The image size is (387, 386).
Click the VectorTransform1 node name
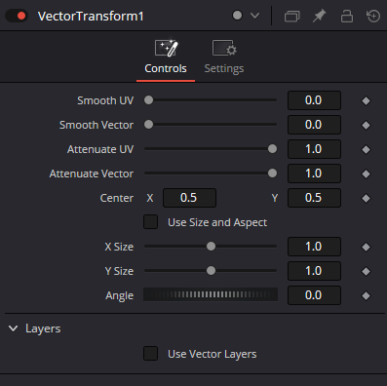pyautogui.click(x=91, y=17)
